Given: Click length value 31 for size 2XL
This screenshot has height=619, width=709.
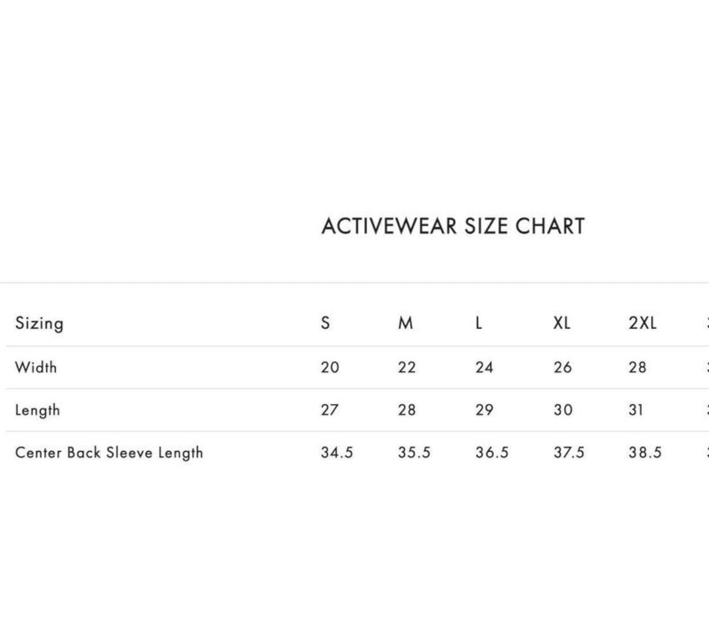Looking at the screenshot, I should (x=636, y=410).
